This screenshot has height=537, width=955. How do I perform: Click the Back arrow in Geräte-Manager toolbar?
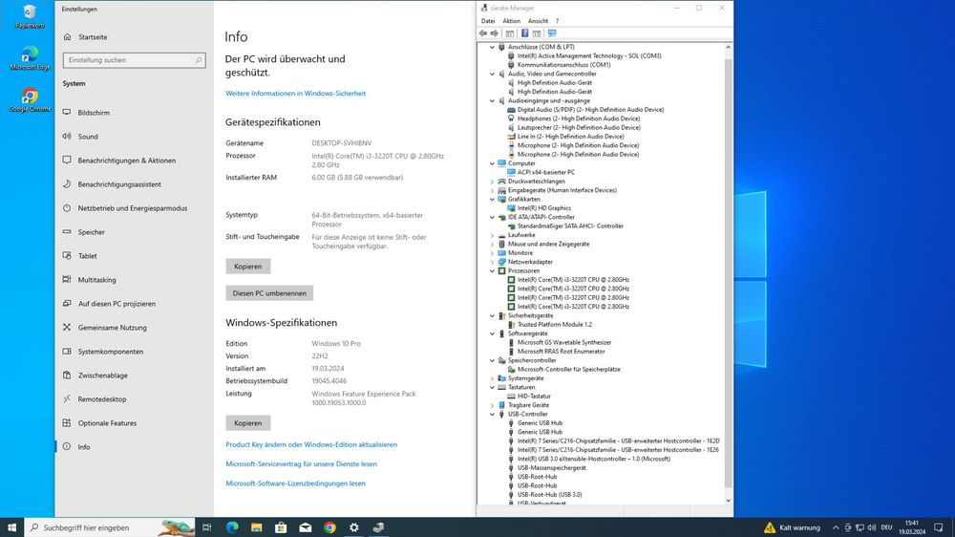pyautogui.click(x=483, y=33)
